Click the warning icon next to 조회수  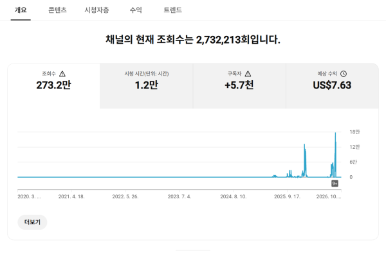click(x=62, y=74)
